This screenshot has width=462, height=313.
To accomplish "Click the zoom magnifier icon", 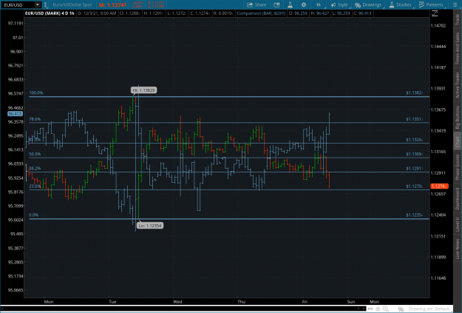I will [x=385, y=309].
